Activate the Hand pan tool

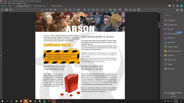tap(89, 10)
